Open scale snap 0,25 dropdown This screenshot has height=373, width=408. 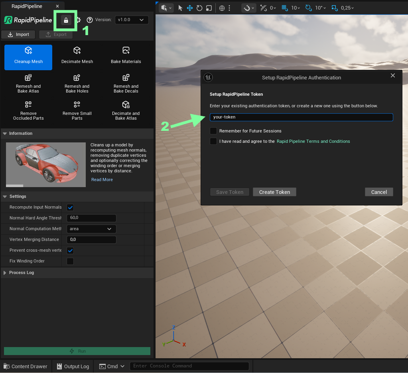[347, 8]
